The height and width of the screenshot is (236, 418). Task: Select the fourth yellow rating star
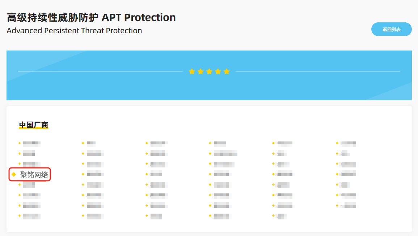(218, 71)
